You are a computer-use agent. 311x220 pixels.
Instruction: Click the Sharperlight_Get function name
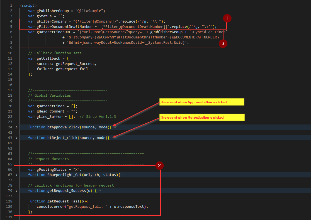pos(64,175)
